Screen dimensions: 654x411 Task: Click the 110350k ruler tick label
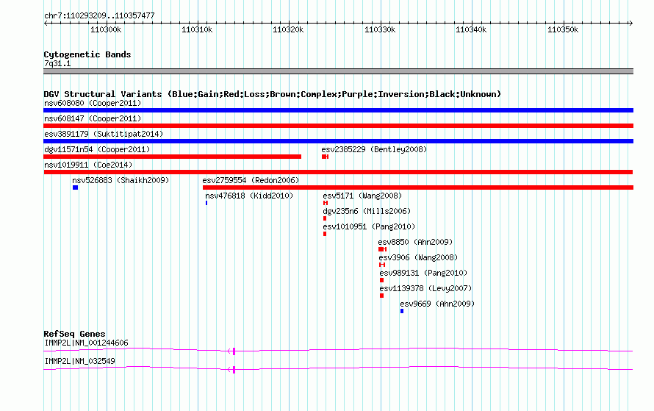tap(563, 30)
